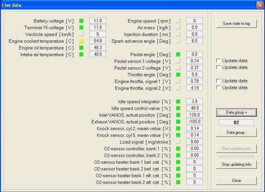Click the Inlet VANOS actual position indicator

(x=178, y=115)
